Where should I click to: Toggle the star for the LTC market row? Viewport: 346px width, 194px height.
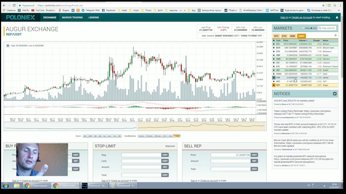[274, 63]
